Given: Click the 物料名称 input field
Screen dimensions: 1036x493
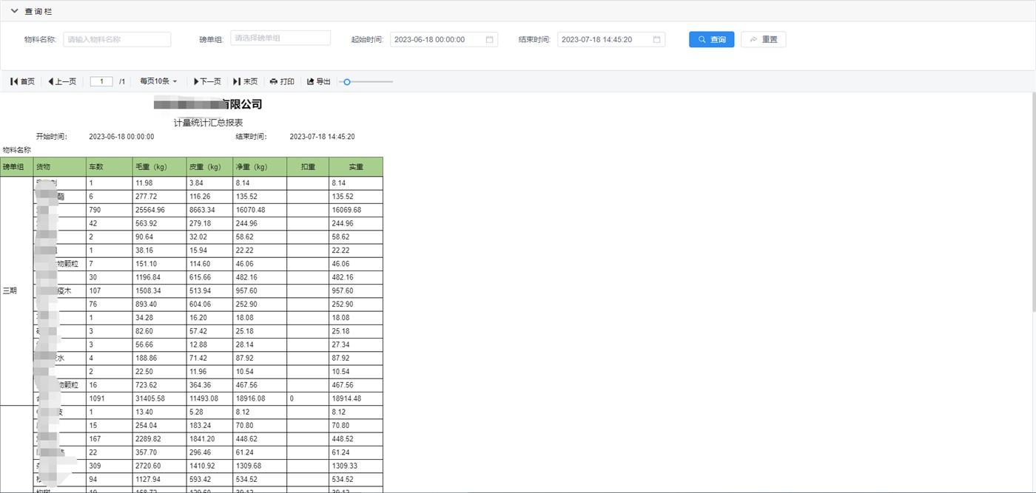Looking at the screenshot, I should coord(117,40).
